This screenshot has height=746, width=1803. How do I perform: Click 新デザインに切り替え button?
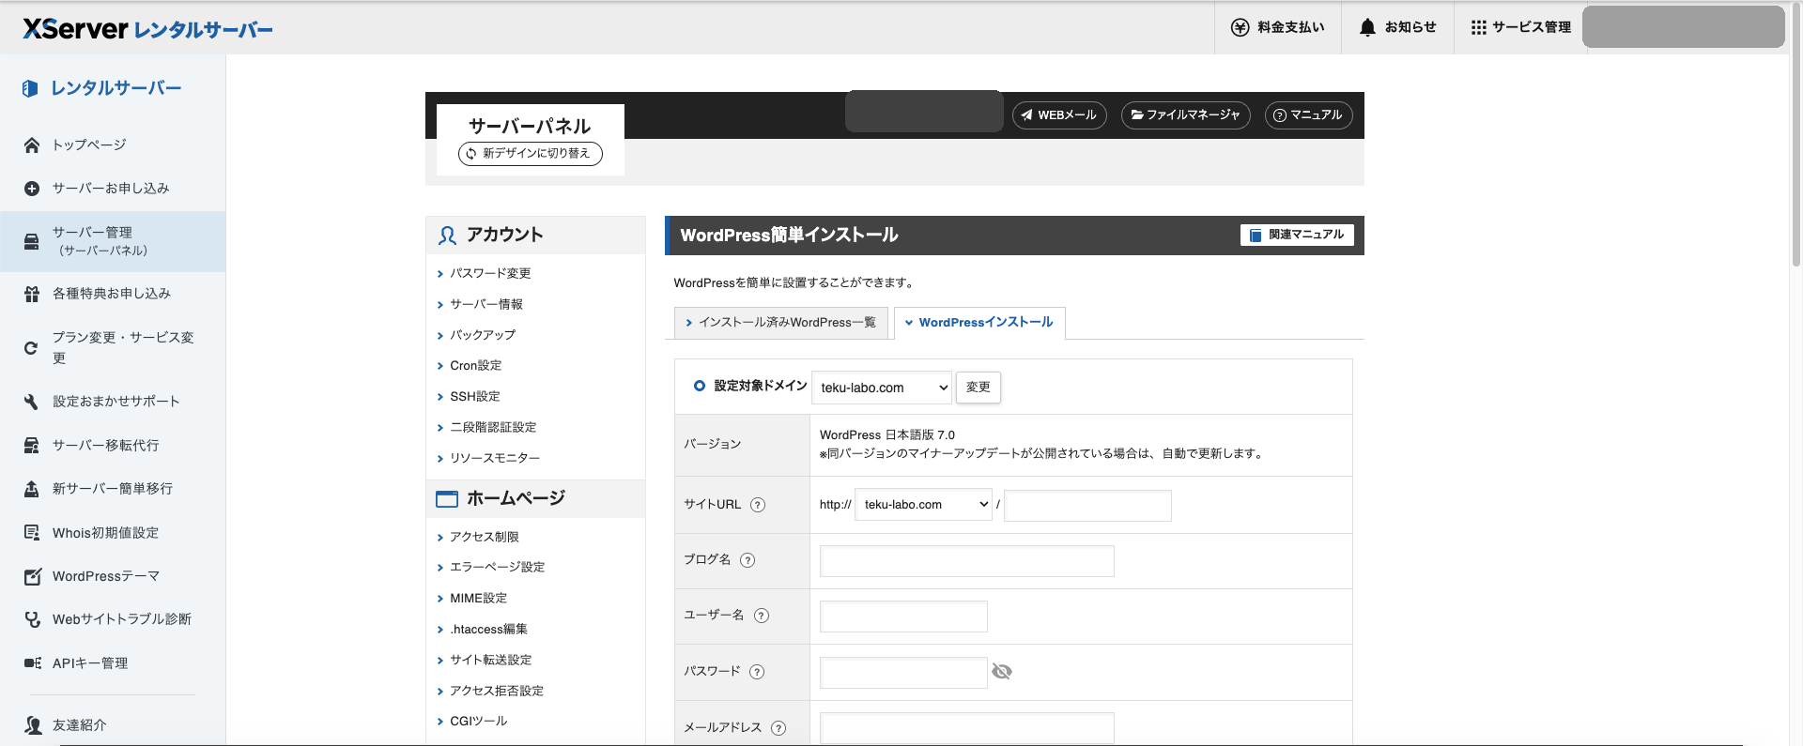pos(531,154)
